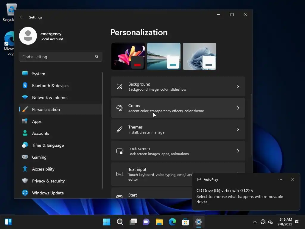Open Task View on taskbar
Image resolution: width=305 pixels, height=229 pixels.
pos(133,222)
